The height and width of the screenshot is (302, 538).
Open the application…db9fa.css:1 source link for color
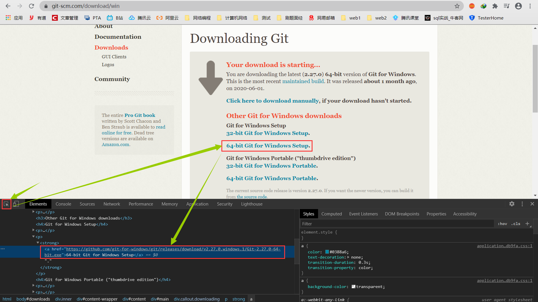[x=504, y=246]
